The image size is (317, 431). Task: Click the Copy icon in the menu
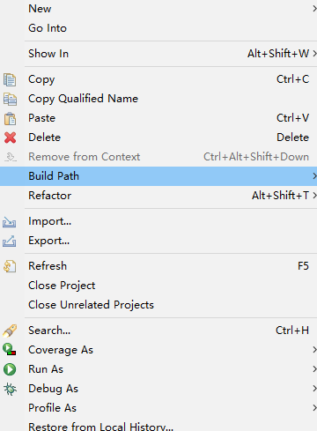pyautogui.click(x=10, y=79)
